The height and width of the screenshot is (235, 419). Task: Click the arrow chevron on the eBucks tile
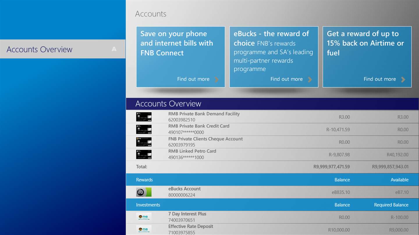point(310,79)
